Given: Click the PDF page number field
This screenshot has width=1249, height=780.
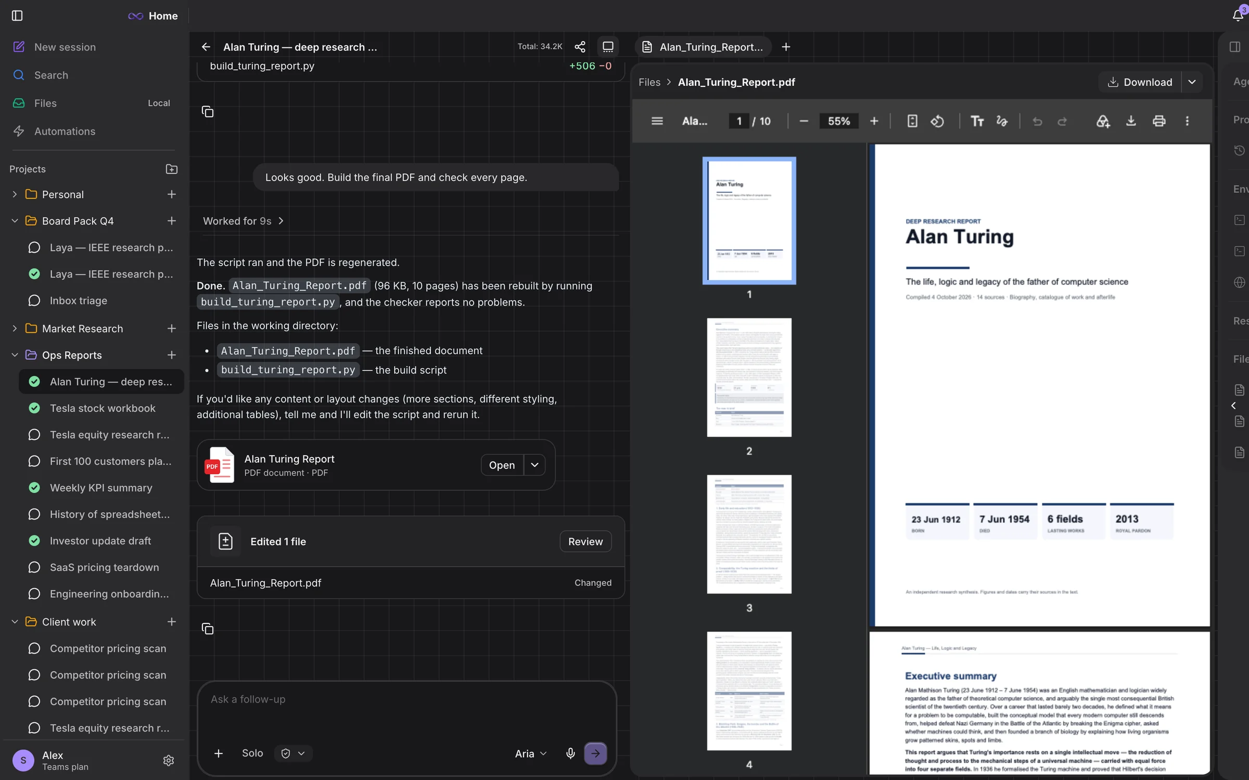Looking at the screenshot, I should pyautogui.click(x=738, y=121).
